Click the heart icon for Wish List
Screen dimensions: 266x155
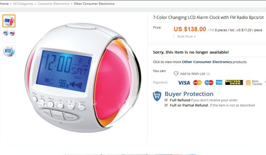point(176,74)
